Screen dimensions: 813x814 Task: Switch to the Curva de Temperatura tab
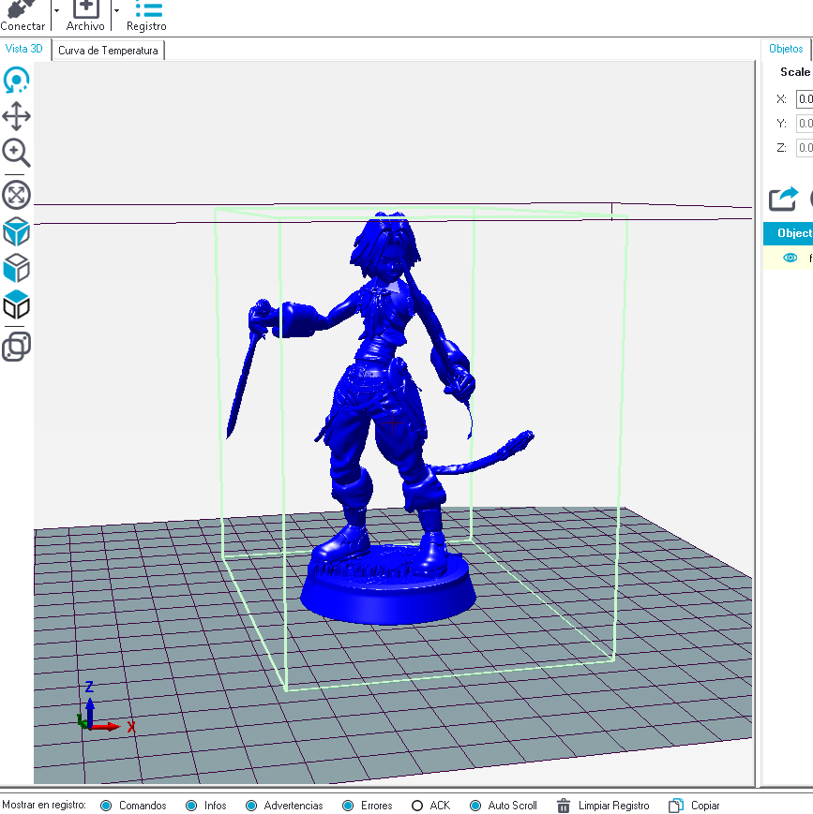pos(108,49)
